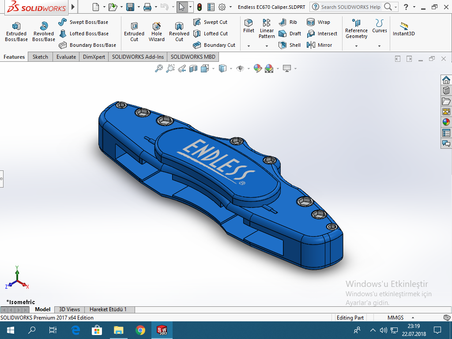Open the Hareket Etüdü 1 tab
The width and height of the screenshot is (452, 339).
click(x=108, y=309)
